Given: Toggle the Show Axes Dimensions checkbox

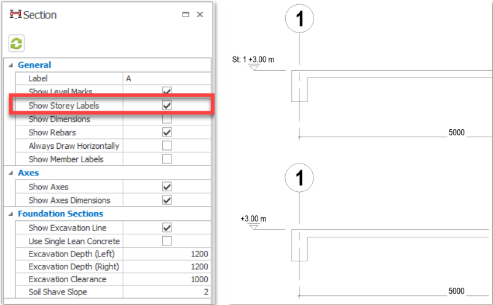Looking at the screenshot, I should pos(167,200).
